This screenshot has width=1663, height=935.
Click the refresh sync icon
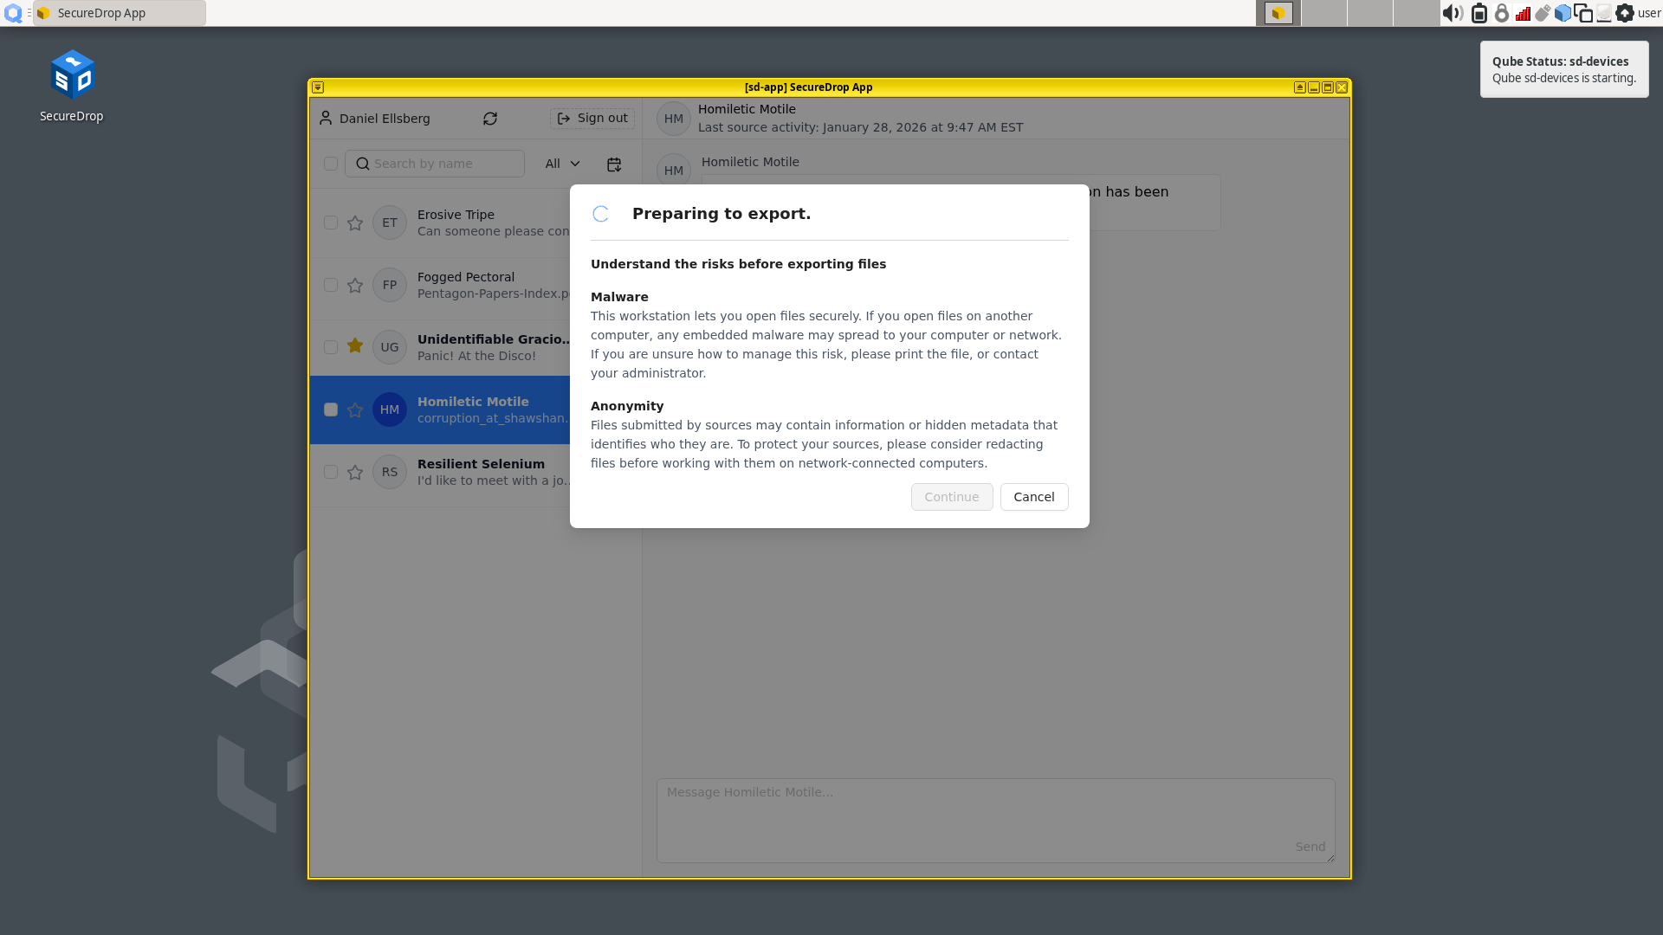pos(490,119)
